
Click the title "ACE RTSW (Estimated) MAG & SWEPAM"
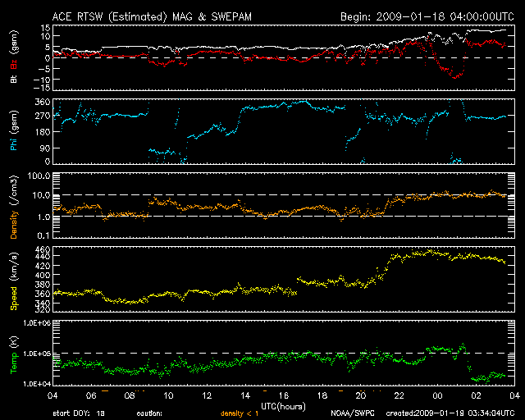[152, 16]
